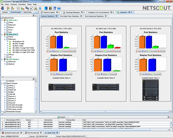Switch to the Port Real Time Statistics tab
173x138 pixels.
coord(71,16)
